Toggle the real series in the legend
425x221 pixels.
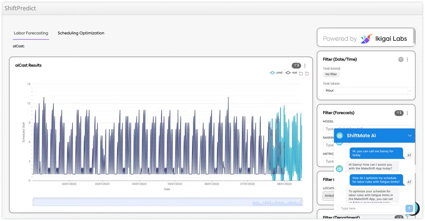click(291, 73)
